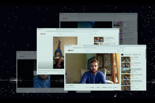Open the "Thanks for having me!" video thumbnail
The image size is (155, 103).
click(126, 77)
